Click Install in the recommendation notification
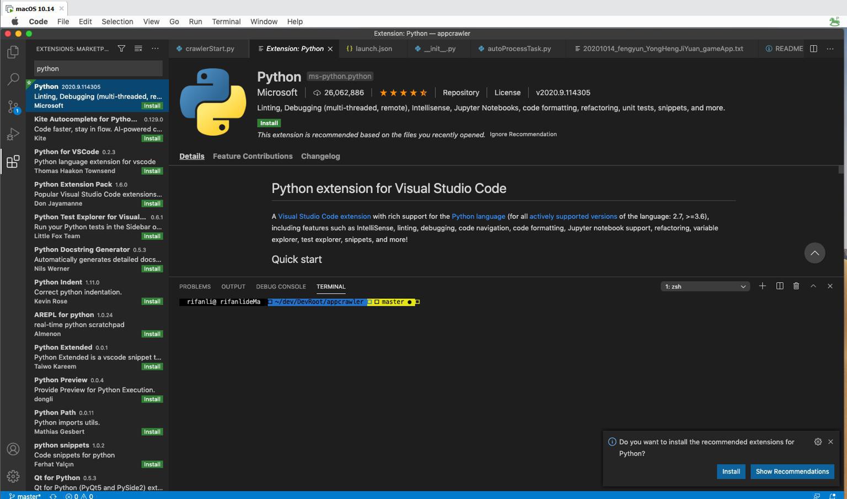The image size is (847, 499). (x=731, y=471)
